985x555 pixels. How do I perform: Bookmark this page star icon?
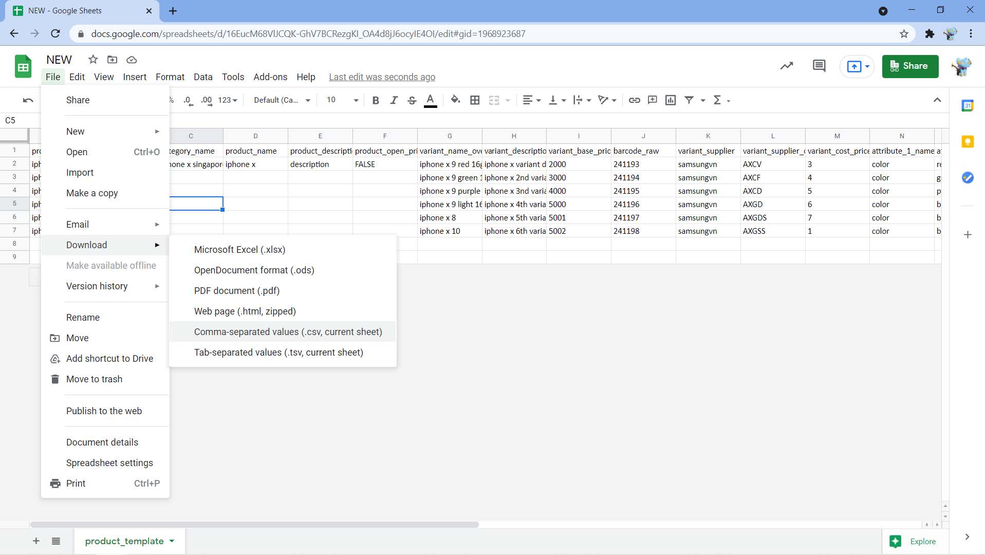point(904,34)
